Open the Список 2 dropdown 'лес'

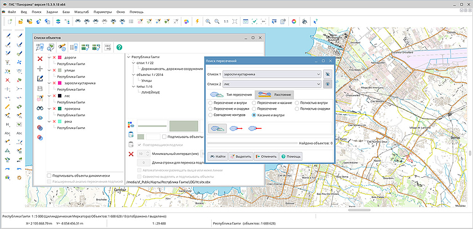(271, 84)
